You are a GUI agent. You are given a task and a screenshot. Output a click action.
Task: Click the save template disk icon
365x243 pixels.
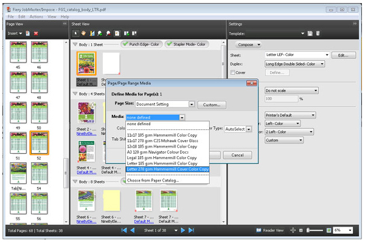click(310, 33)
